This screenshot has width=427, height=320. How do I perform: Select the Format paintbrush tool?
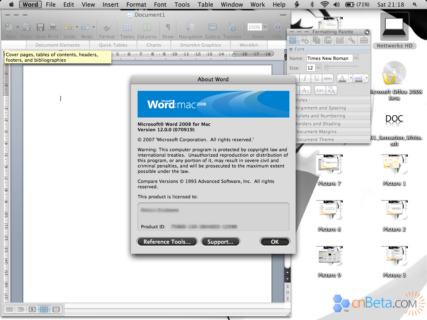click(x=107, y=27)
